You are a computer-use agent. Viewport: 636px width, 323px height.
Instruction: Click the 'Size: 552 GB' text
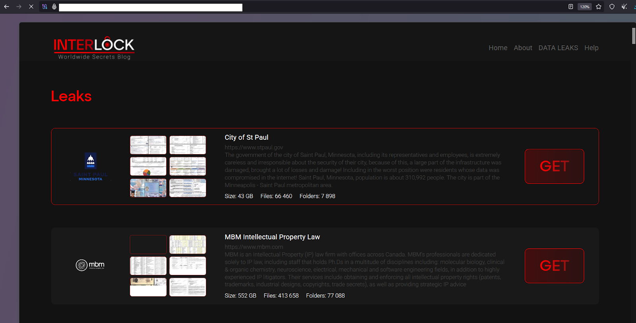[240, 296]
